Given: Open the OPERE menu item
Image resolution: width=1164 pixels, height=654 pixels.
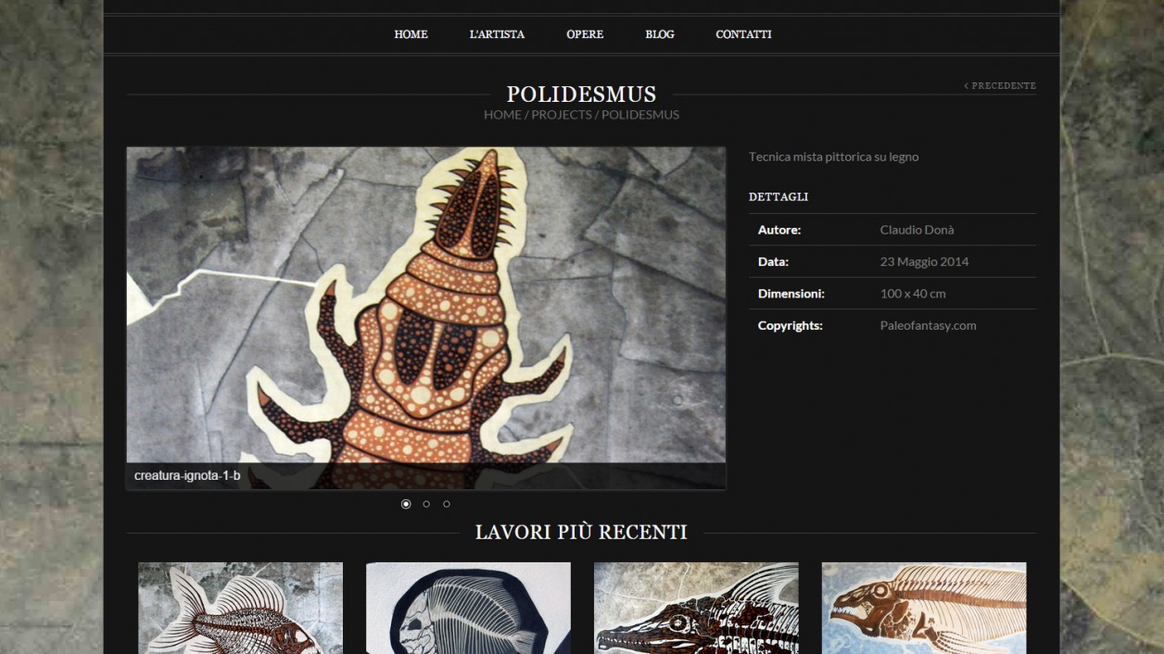Looking at the screenshot, I should coord(585,34).
